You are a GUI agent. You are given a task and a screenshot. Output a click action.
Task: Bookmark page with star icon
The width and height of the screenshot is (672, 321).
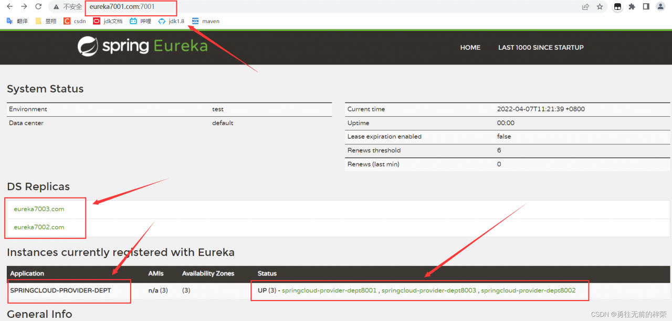[600, 7]
